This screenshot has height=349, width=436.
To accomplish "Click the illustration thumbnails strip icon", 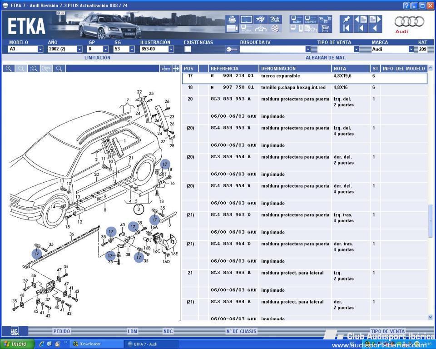I will click(165, 69).
